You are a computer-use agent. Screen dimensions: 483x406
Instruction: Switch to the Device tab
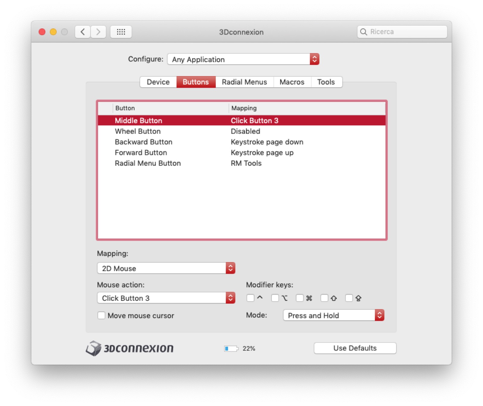point(158,82)
